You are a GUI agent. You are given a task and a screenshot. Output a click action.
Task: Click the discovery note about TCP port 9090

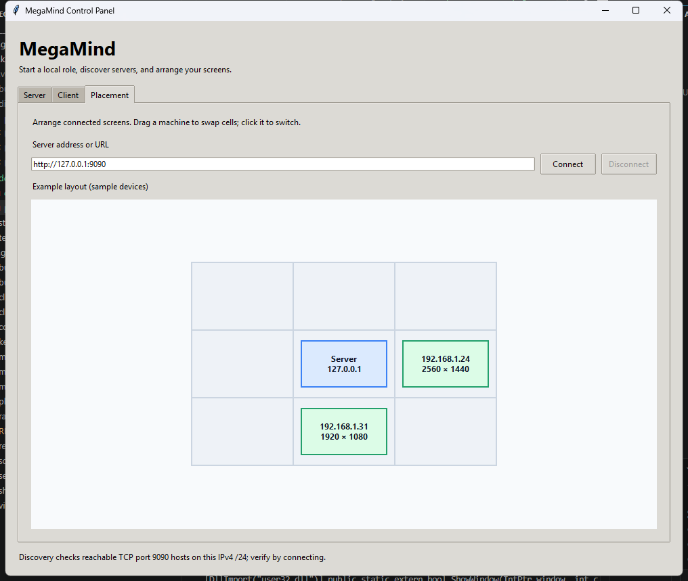173,557
